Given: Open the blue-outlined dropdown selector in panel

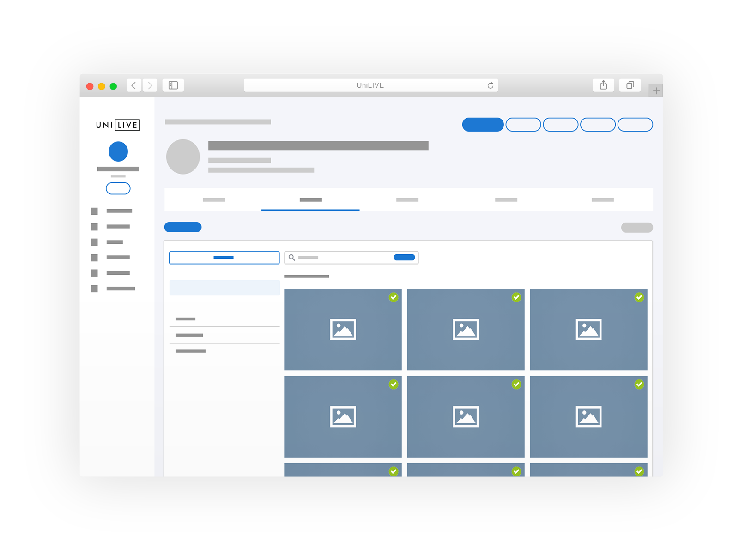Looking at the screenshot, I should [224, 258].
